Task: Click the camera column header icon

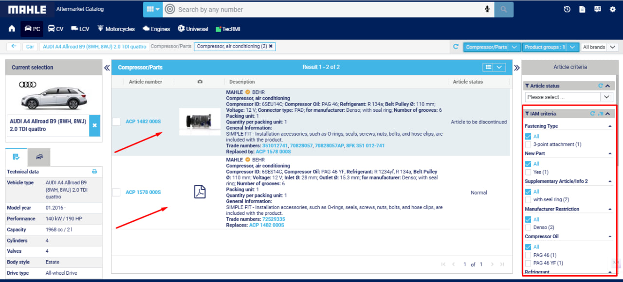Action: 200,82
